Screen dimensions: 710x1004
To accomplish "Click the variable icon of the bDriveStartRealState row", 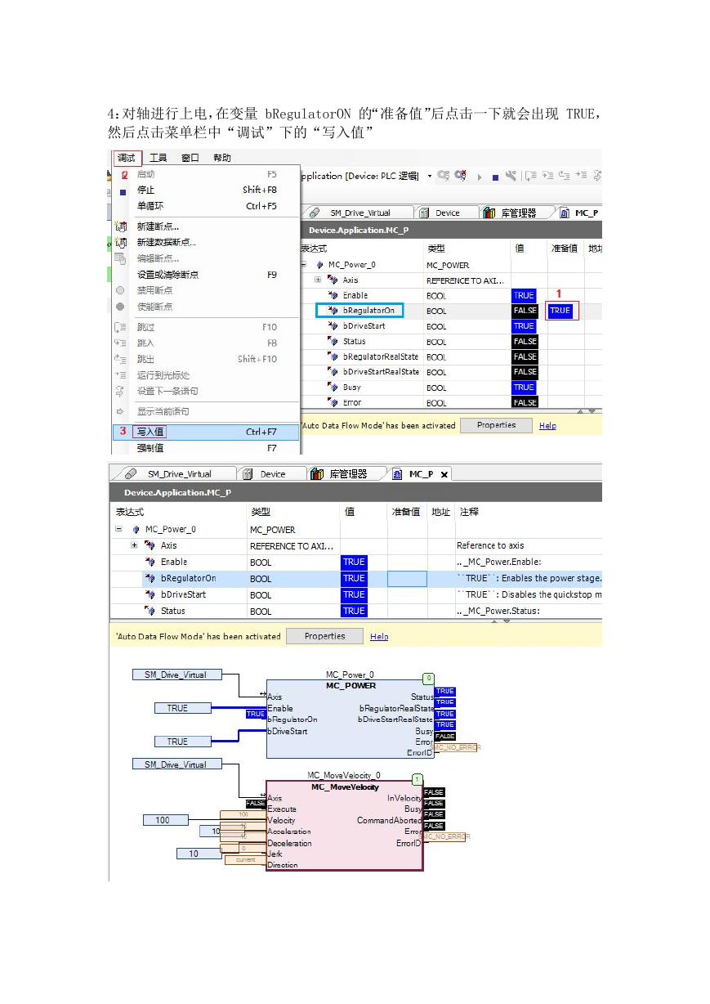I will tap(333, 372).
